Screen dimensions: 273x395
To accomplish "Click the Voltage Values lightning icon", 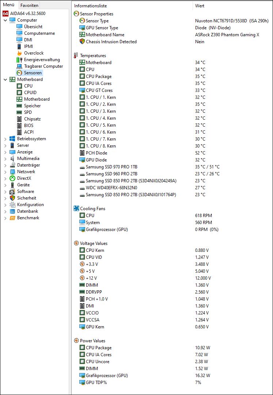I will [76, 243].
